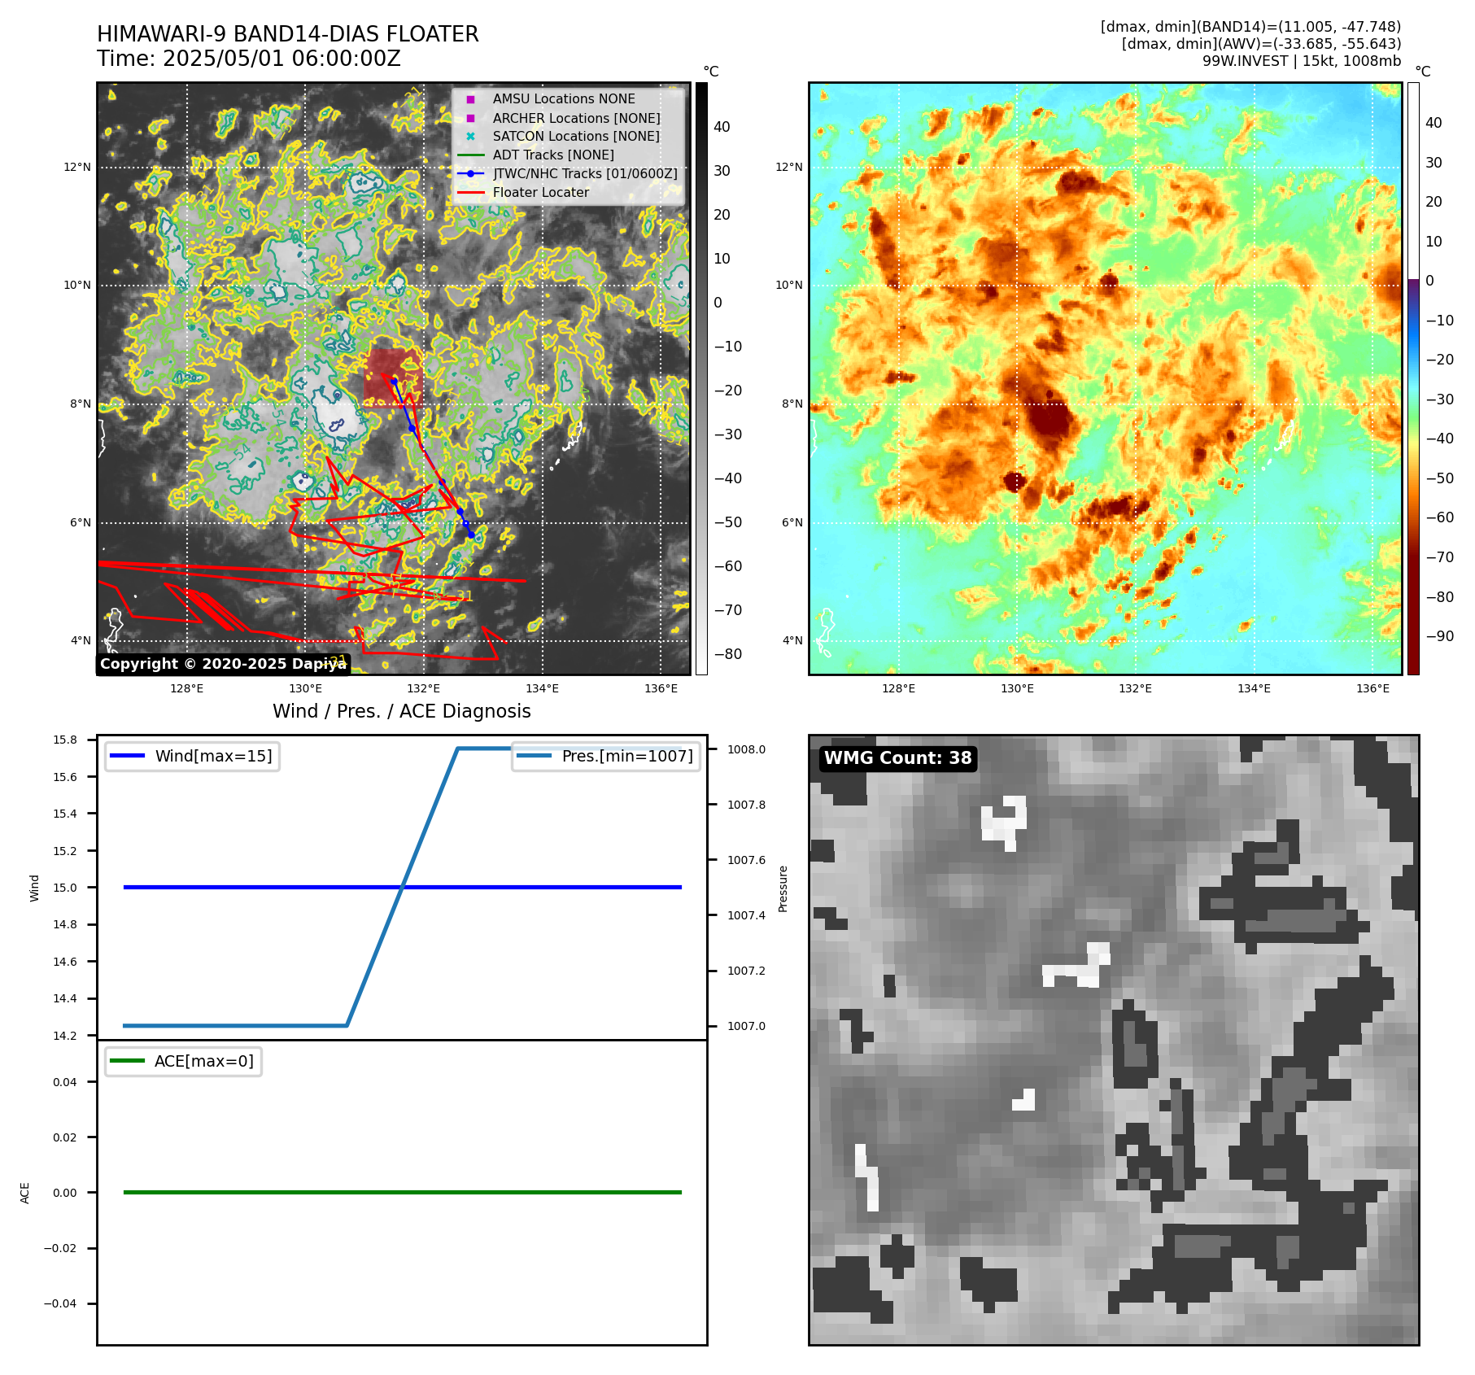Screen dimensions: 1475x1375
Task: Click the AWV dmax, dmin readout line
Action: 1261,44
